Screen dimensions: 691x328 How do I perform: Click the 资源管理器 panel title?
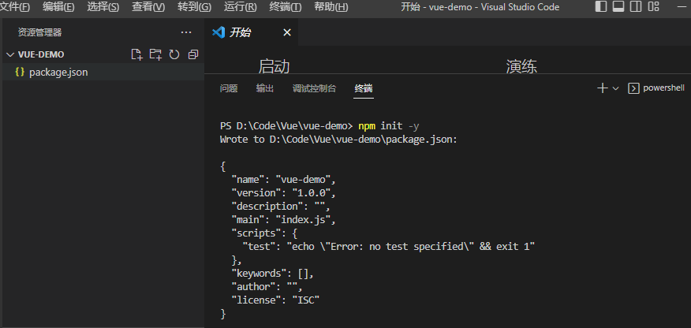pyautogui.click(x=39, y=32)
